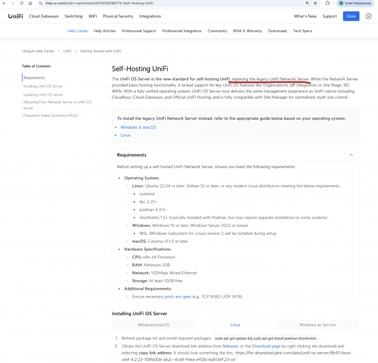Switch to the Windows as Service tab
The width and height of the screenshot is (378, 363).
pyautogui.click(x=318, y=325)
